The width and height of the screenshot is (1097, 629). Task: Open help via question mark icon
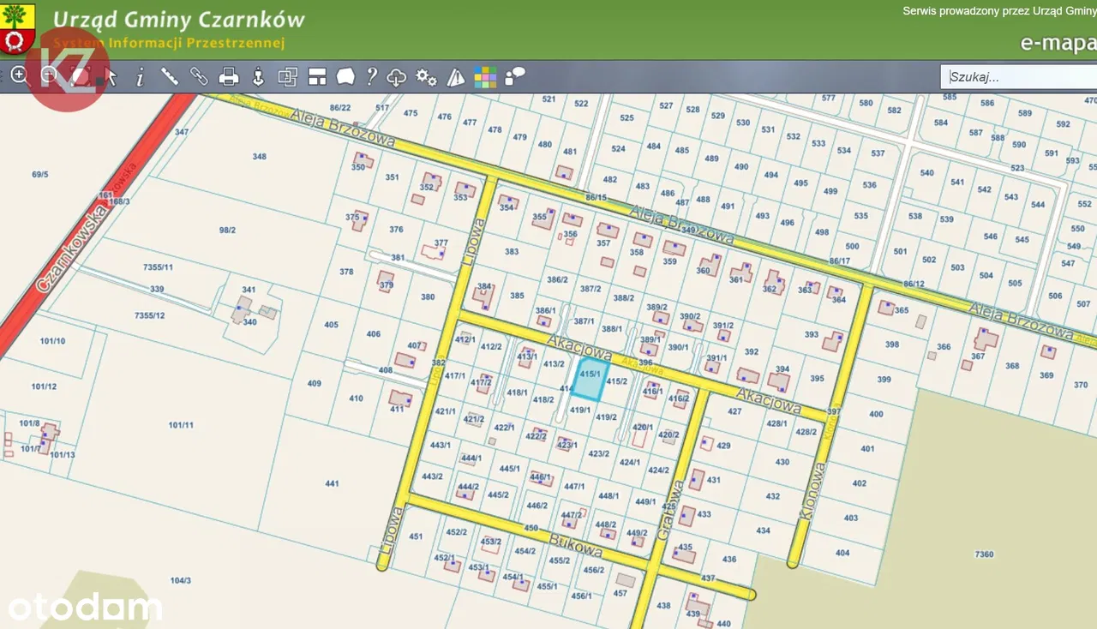[x=371, y=77]
